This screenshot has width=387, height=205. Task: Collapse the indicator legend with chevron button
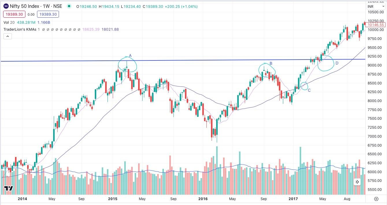(x=8, y=36)
